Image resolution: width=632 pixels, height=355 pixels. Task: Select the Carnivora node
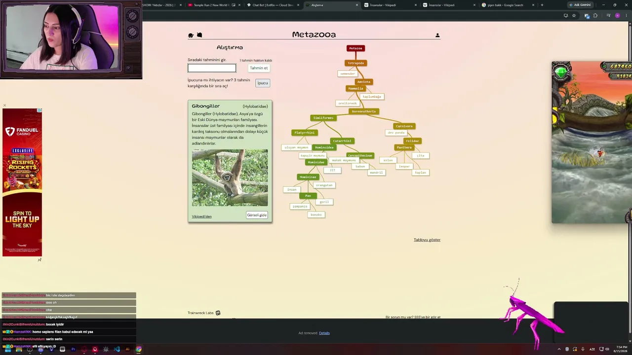tap(404, 126)
